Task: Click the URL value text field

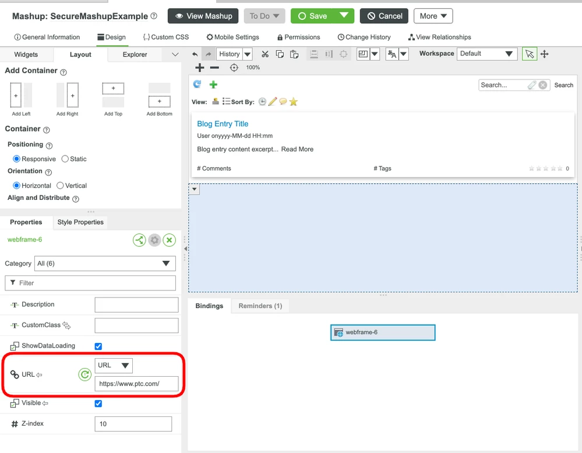Action: tap(136, 384)
